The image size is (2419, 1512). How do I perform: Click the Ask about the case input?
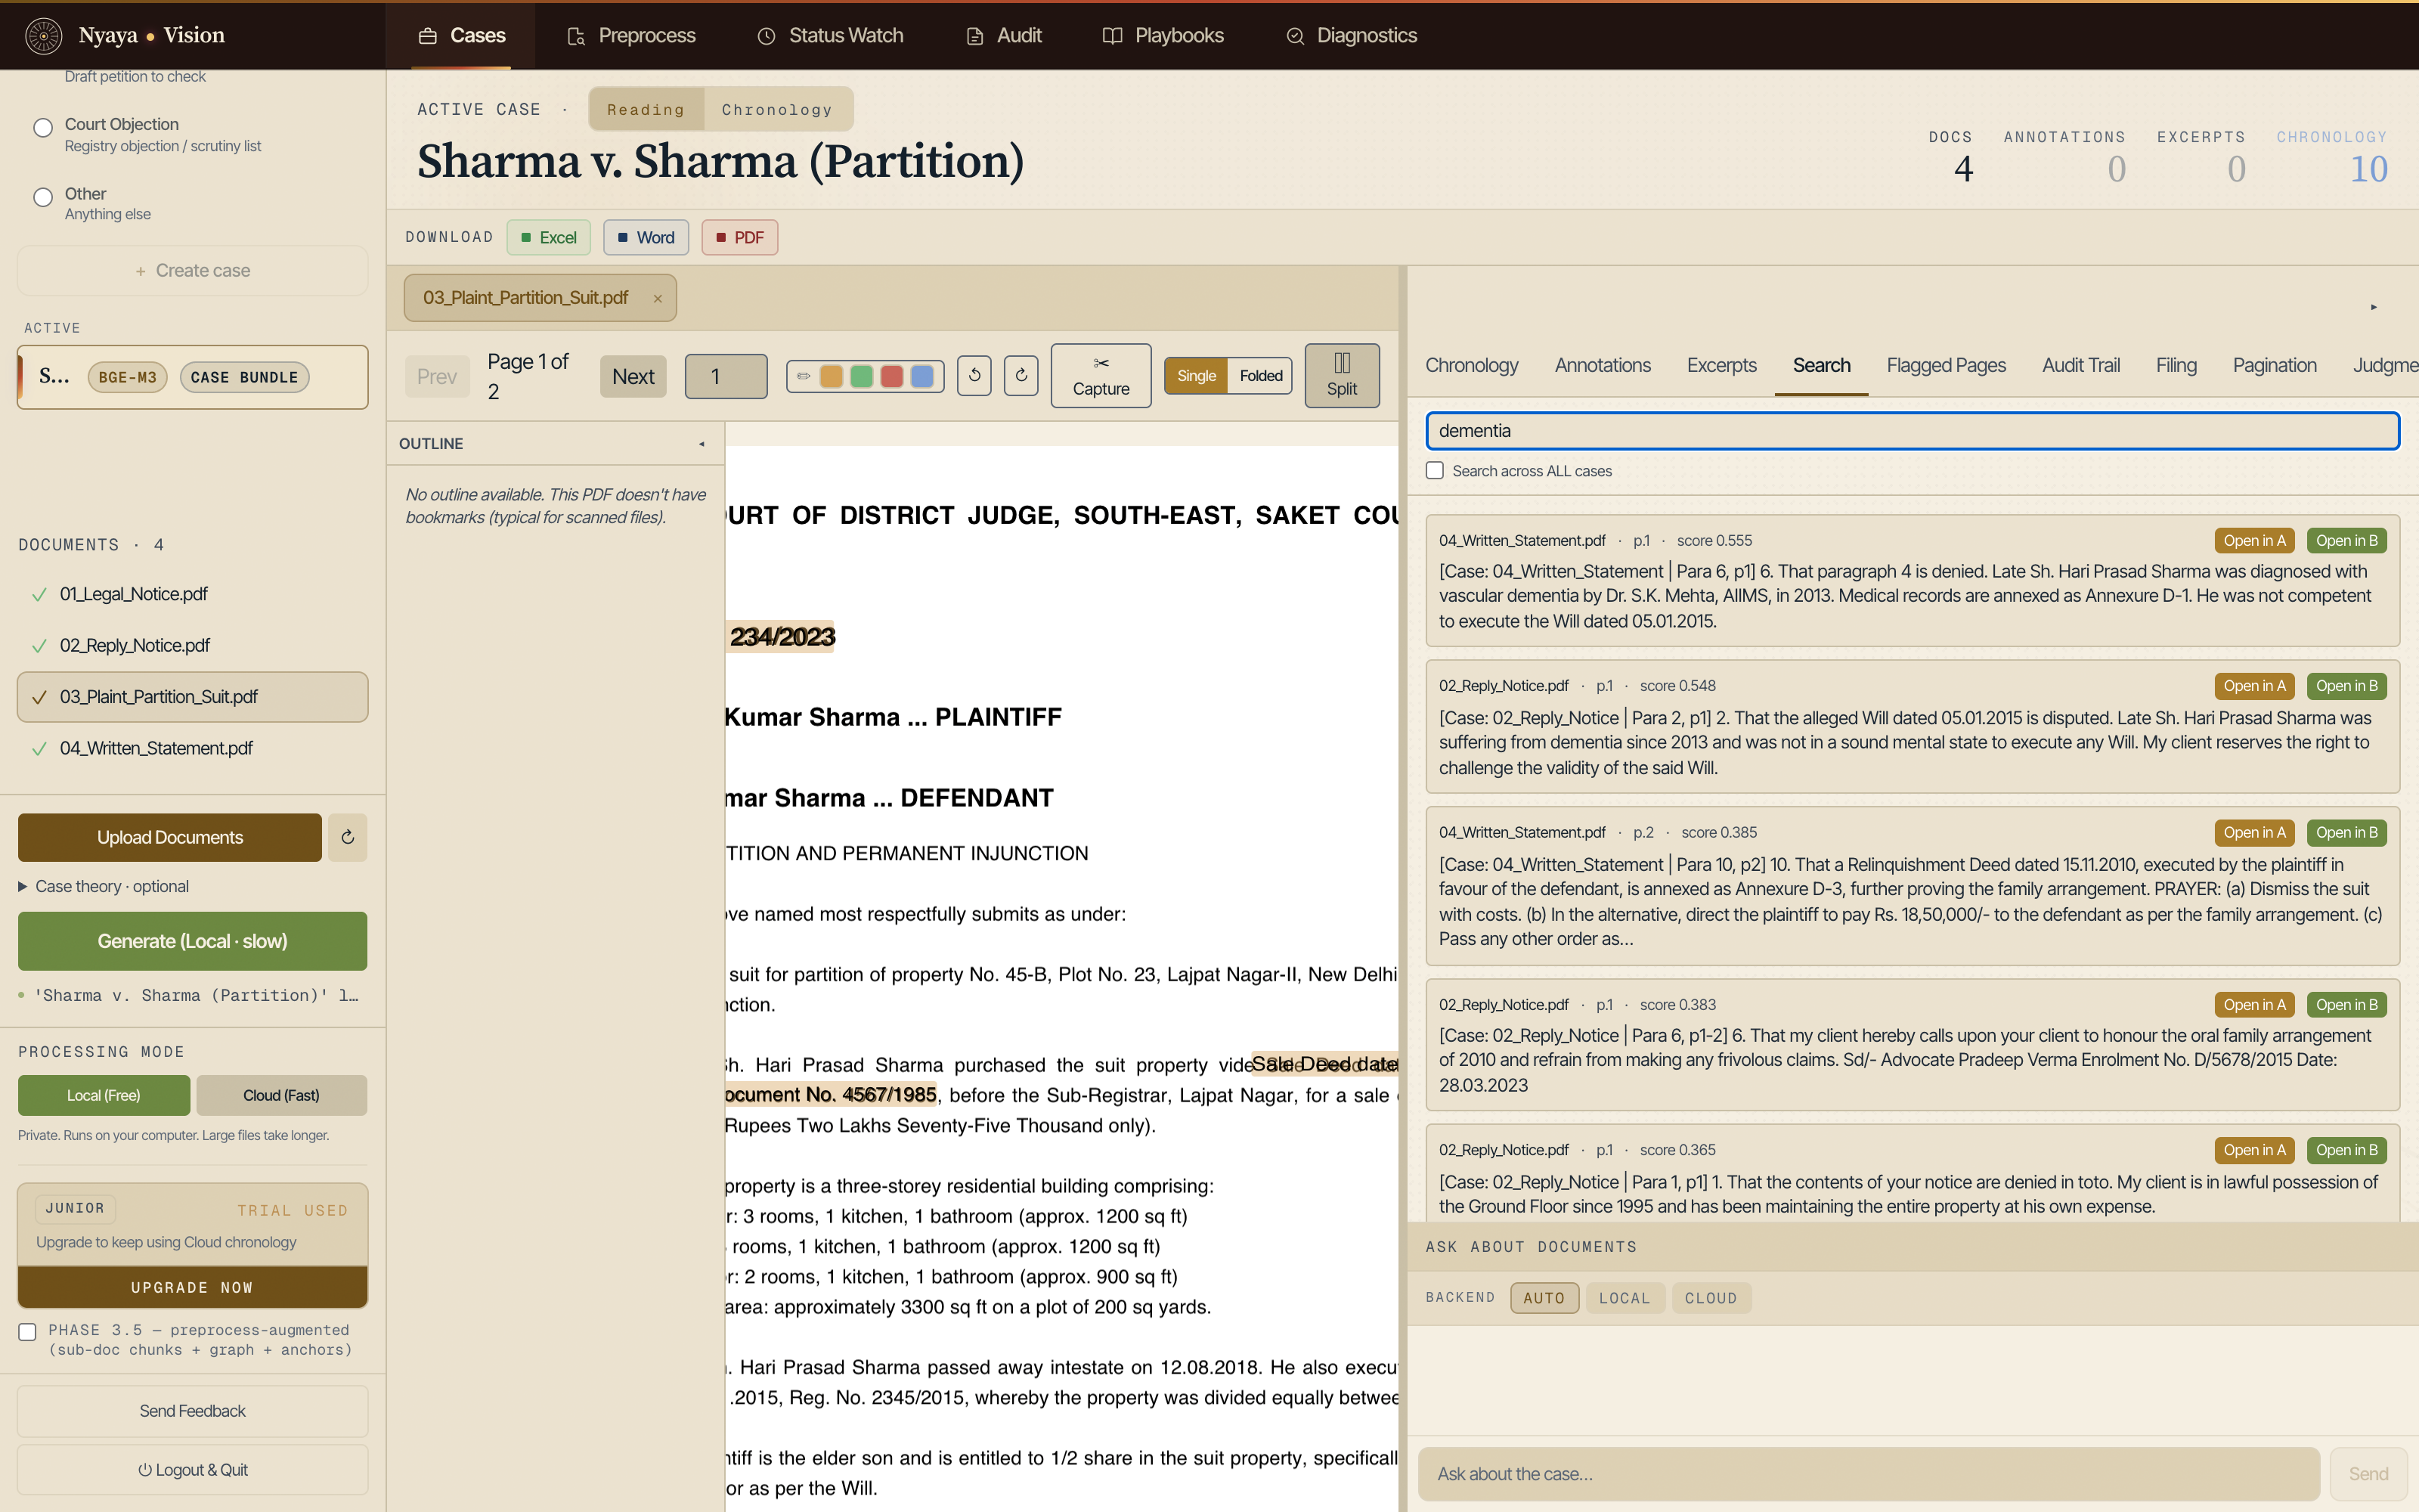pos(1868,1474)
